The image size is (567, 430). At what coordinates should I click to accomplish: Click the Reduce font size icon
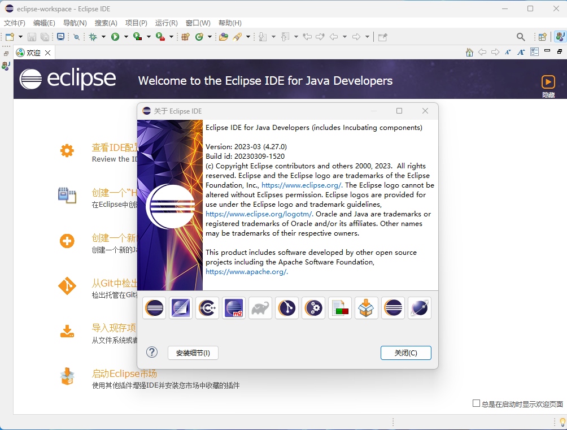pos(508,52)
